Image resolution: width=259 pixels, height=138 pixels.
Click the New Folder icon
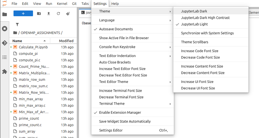pos(39,14)
